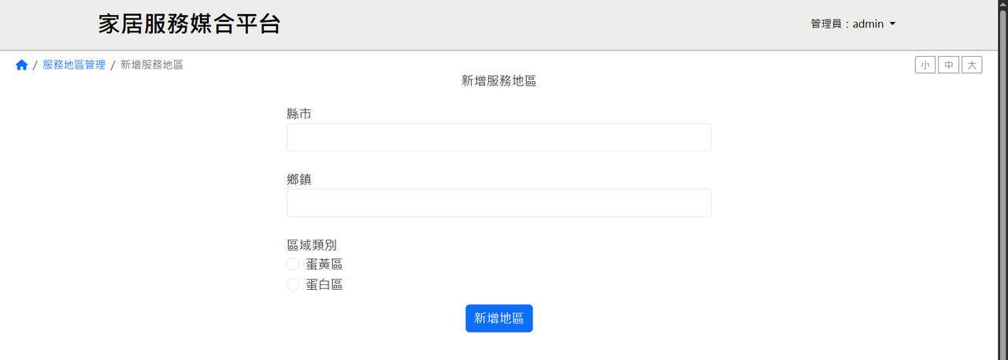Image resolution: width=1008 pixels, height=360 pixels.
Task: Go to home via the house icon
Action: point(21,65)
